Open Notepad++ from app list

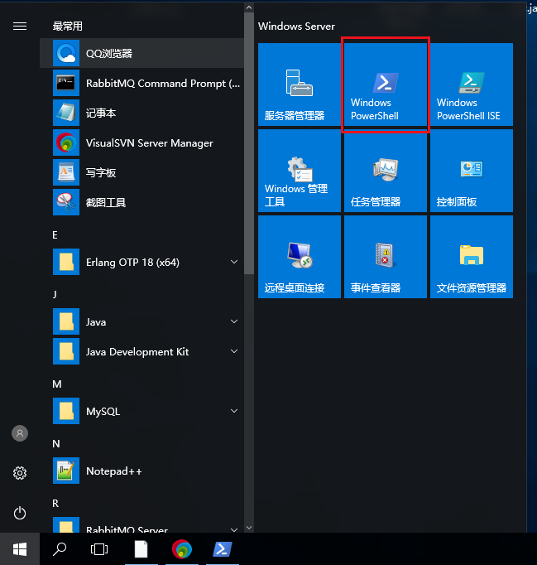tap(141, 471)
